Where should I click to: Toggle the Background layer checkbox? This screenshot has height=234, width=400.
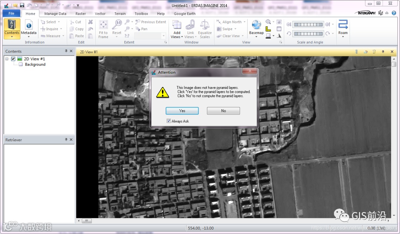click(x=21, y=64)
